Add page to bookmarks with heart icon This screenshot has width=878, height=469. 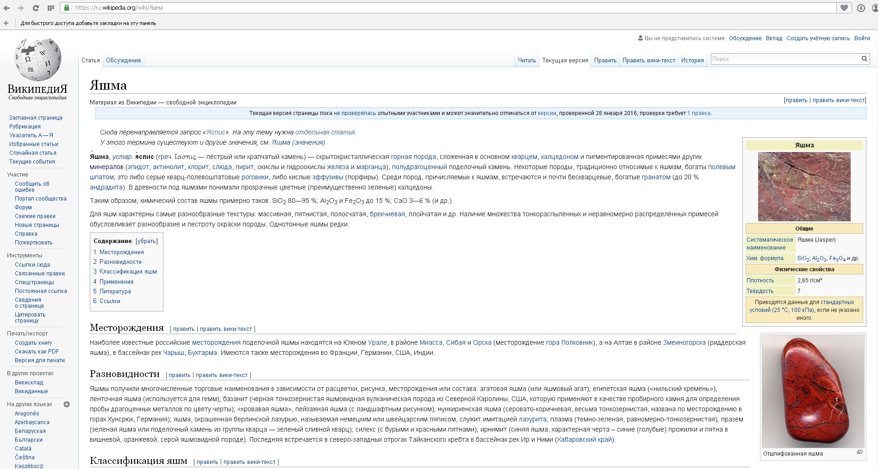pos(844,8)
